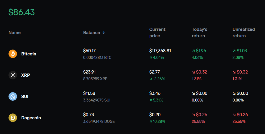Click SUI price change 5.31%
This screenshot has height=134, width=265.
156,100
